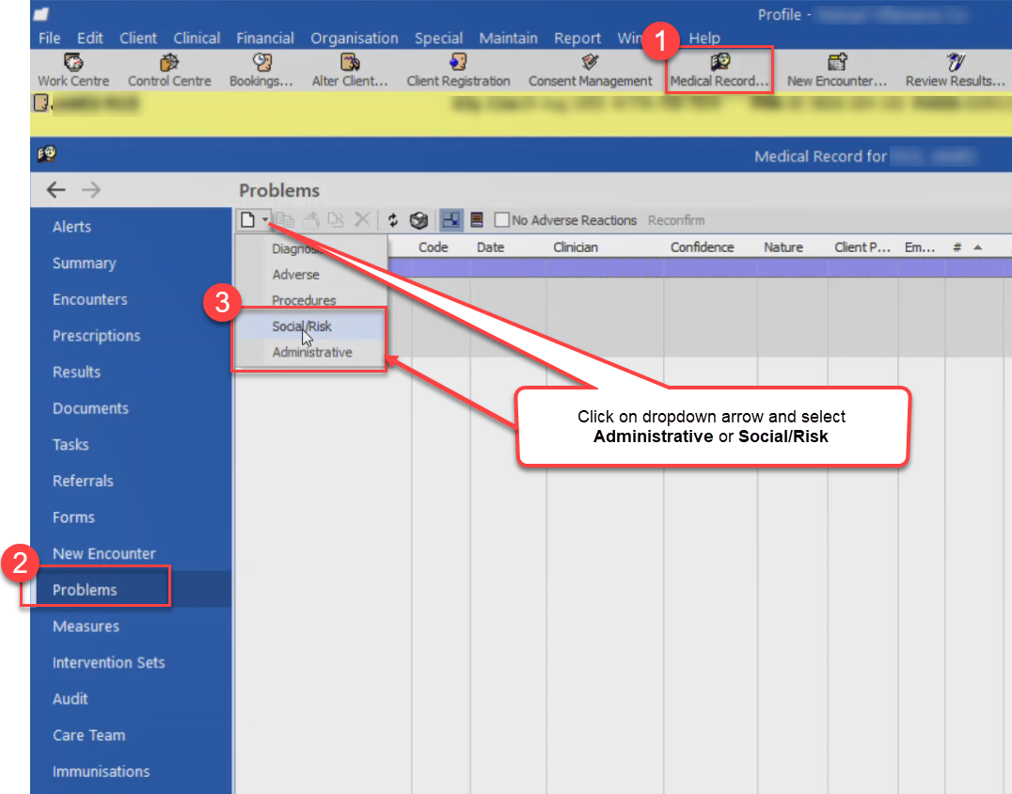Viewport: 1012px width, 794px height.
Task: Open Review Results
Action: (955, 71)
